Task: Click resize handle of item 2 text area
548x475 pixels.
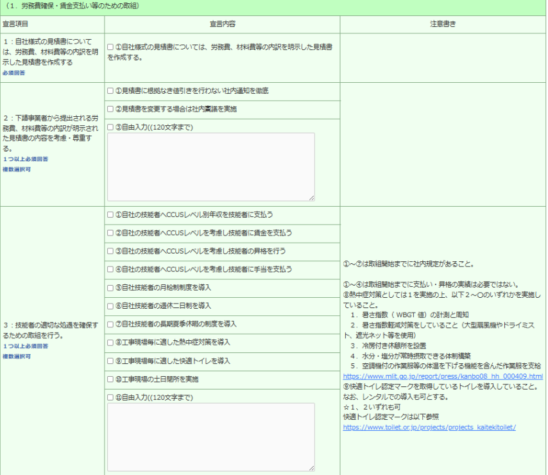Action: [x=312, y=198]
